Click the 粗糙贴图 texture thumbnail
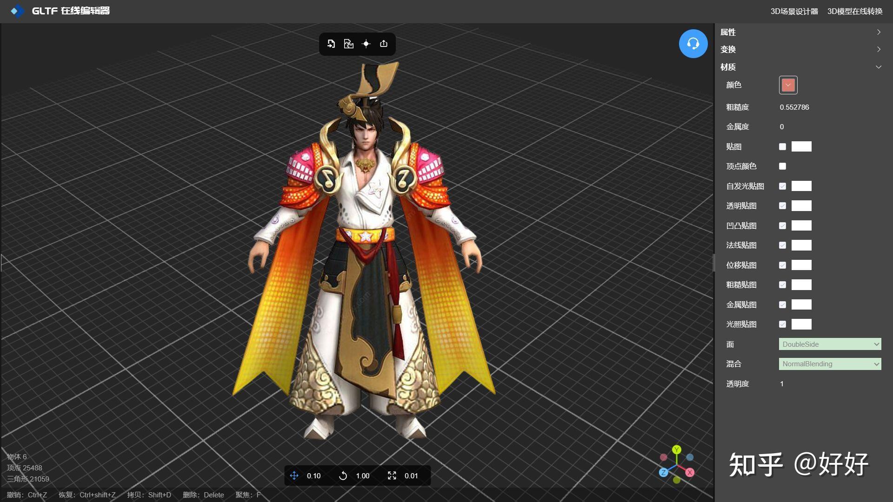The height and width of the screenshot is (502, 893). (801, 284)
